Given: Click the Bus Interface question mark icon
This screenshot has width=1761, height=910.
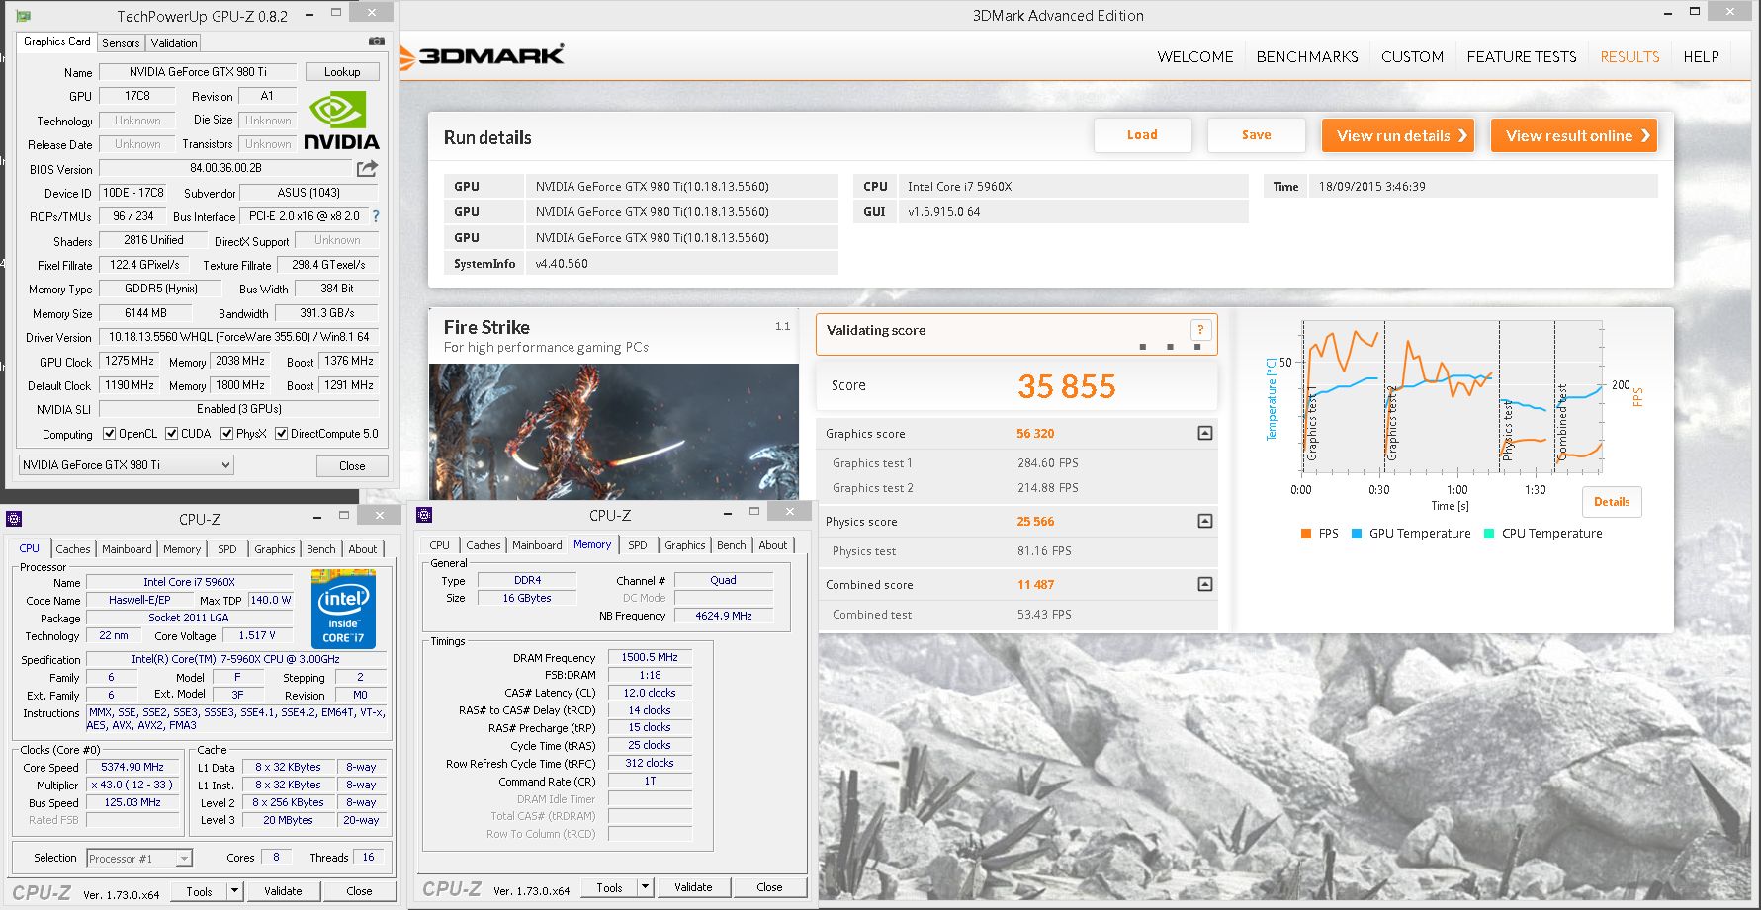Looking at the screenshot, I should tap(376, 216).
